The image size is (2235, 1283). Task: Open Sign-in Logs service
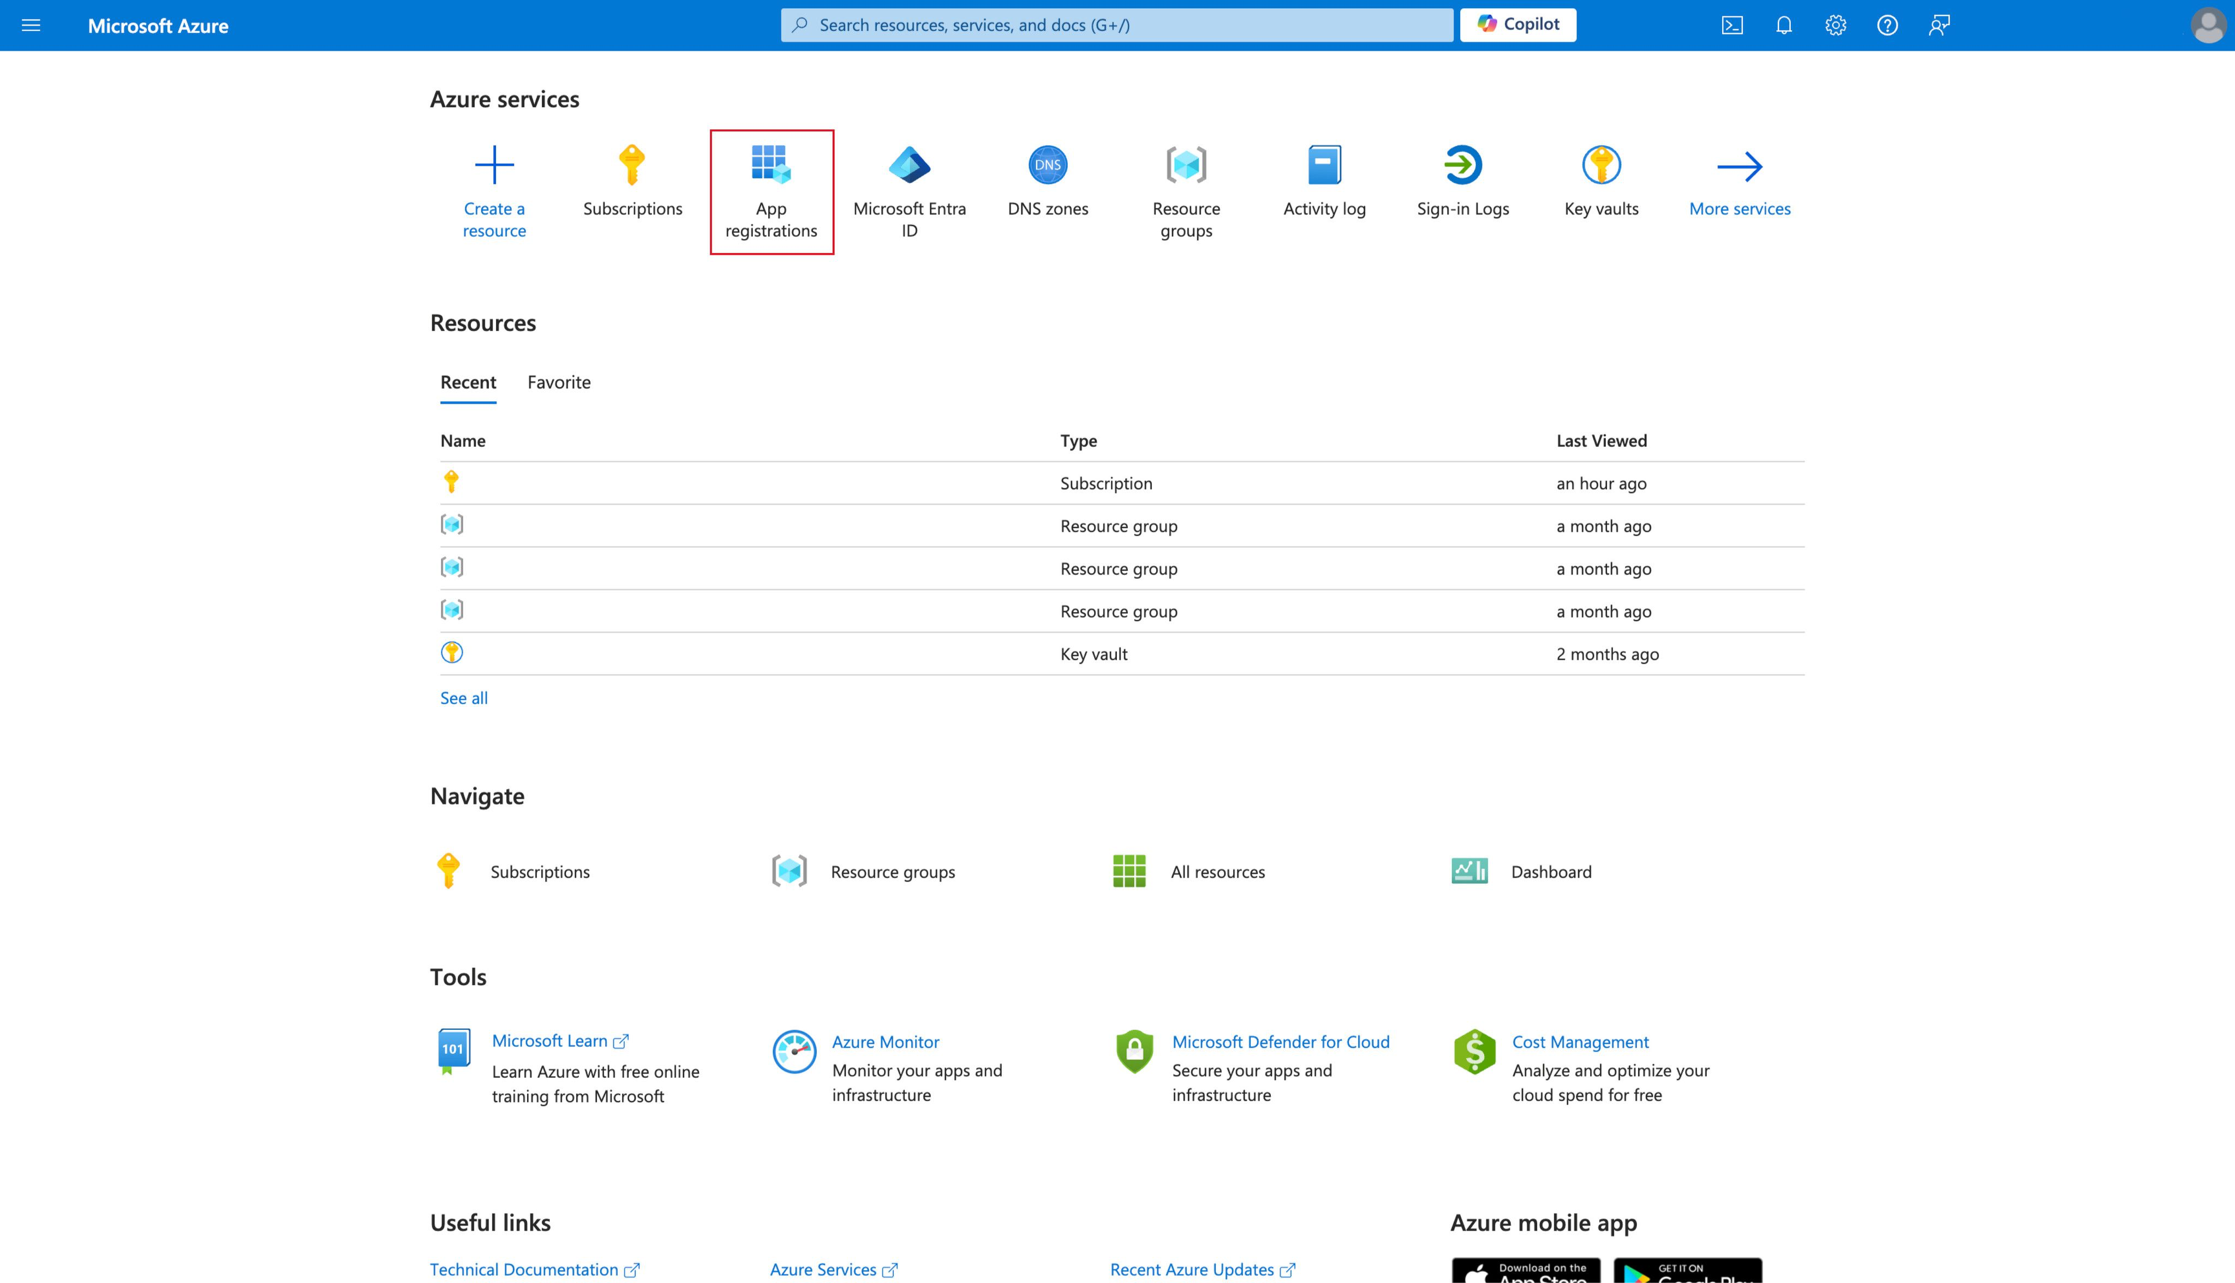pyautogui.click(x=1463, y=181)
